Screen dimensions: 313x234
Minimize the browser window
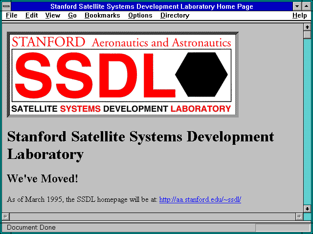tap(297, 6)
